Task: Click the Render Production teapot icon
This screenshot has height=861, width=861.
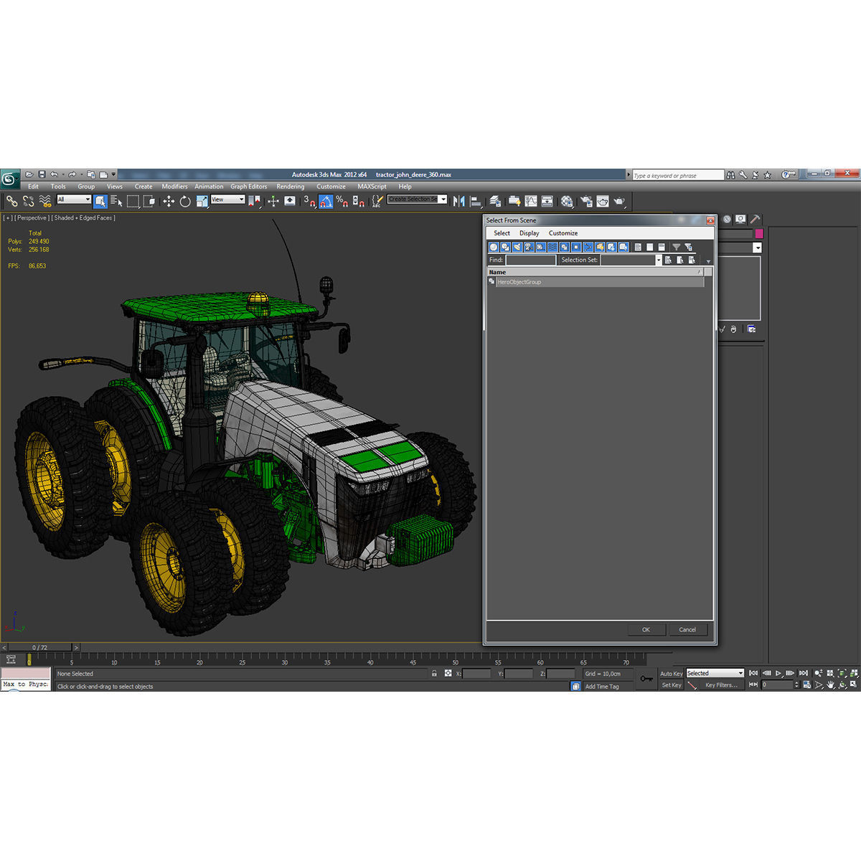Action: (619, 202)
